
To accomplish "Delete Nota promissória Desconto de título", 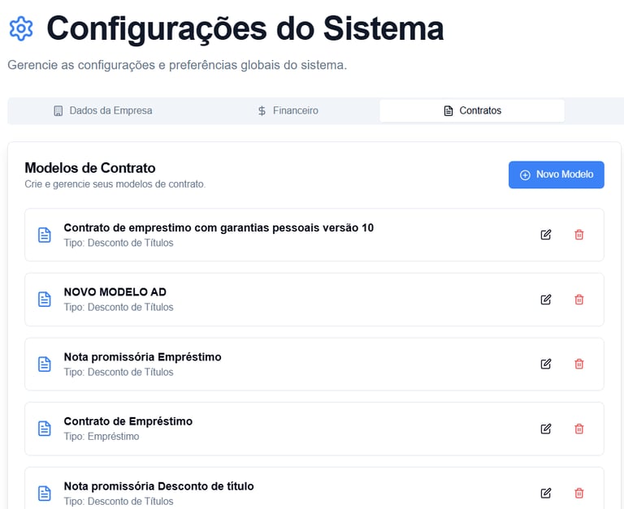I will 579,493.
